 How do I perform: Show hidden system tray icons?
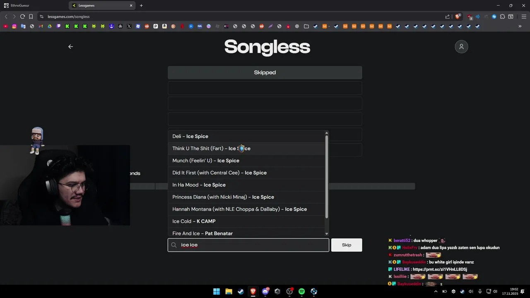coord(436,291)
